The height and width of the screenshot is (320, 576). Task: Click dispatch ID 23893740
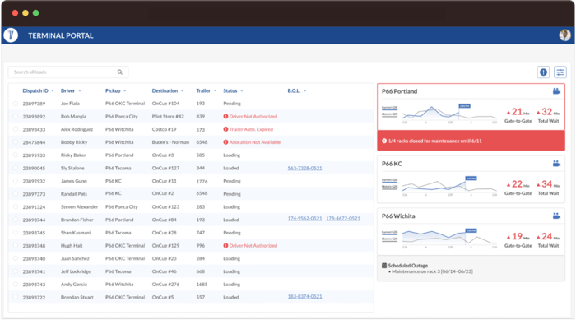pyautogui.click(x=34, y=258)
